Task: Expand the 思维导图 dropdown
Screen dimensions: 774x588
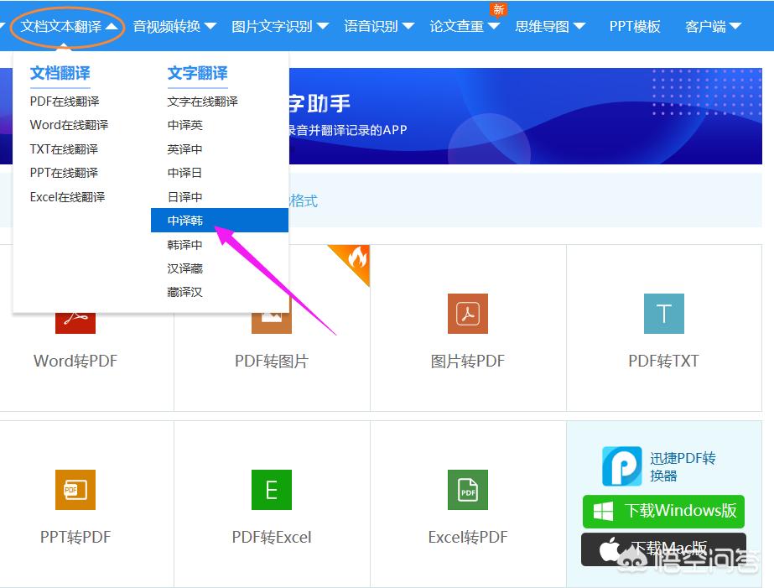Action: tap(550, 26)
